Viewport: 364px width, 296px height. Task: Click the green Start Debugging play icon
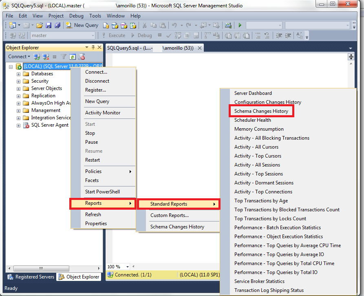(x=240, y=25)
